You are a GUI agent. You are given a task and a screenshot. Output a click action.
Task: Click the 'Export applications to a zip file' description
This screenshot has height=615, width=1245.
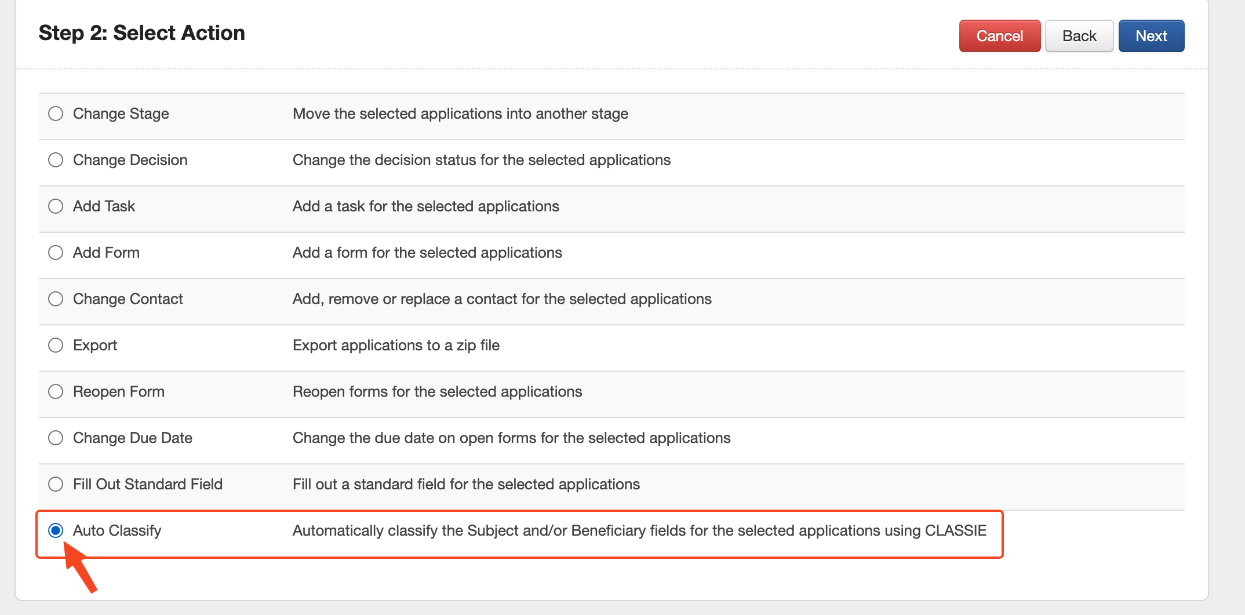(396, 345)
